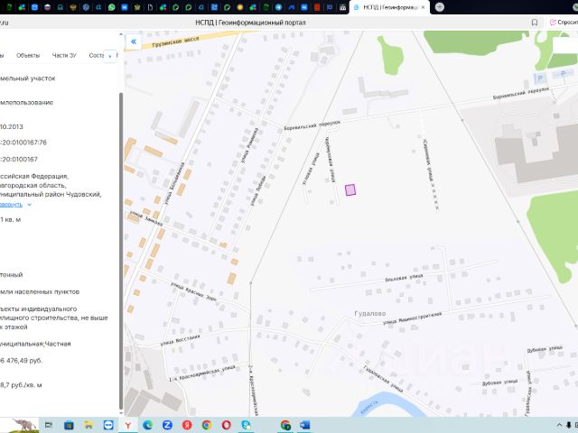Expand the full address with blue link
The image size is (578, 433).
point(11,205)
